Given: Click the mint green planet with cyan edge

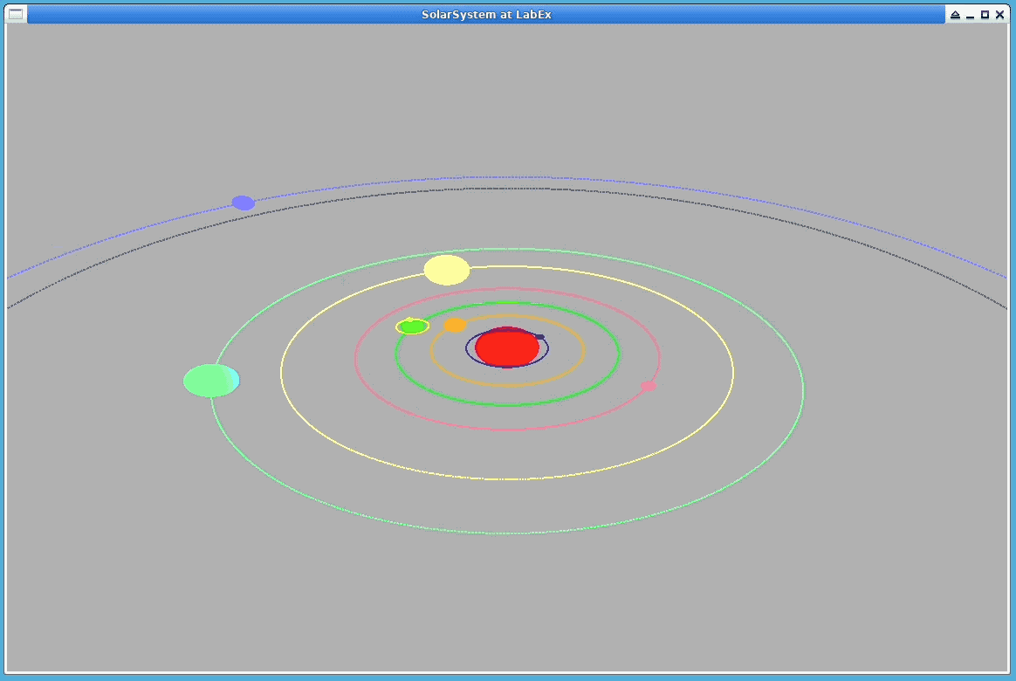Looking at the screenshot, I should pyautogui.click(x=211, y=381).
